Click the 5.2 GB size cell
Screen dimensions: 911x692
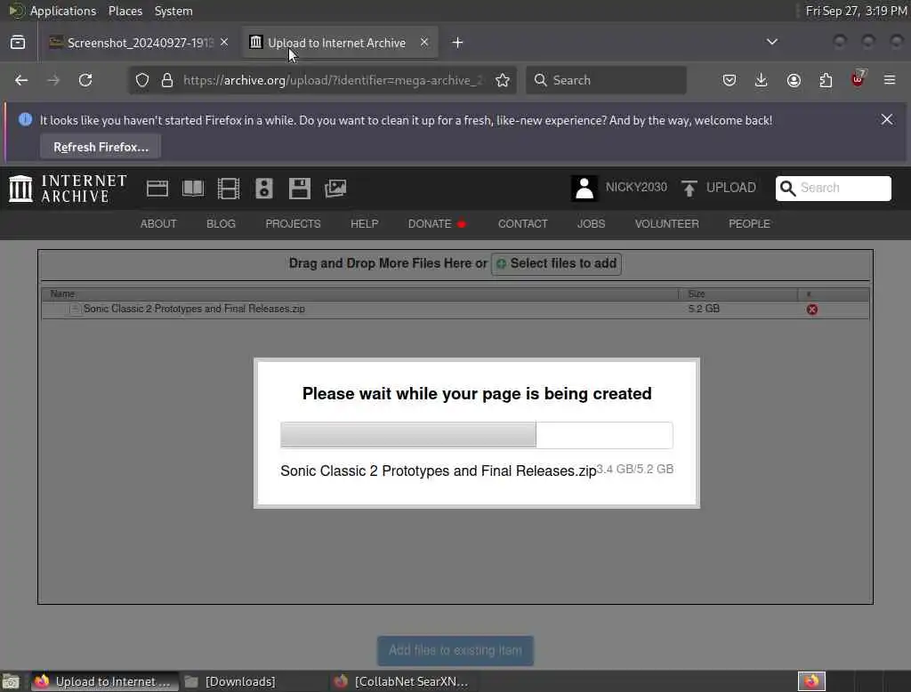(x=704, y=309)
